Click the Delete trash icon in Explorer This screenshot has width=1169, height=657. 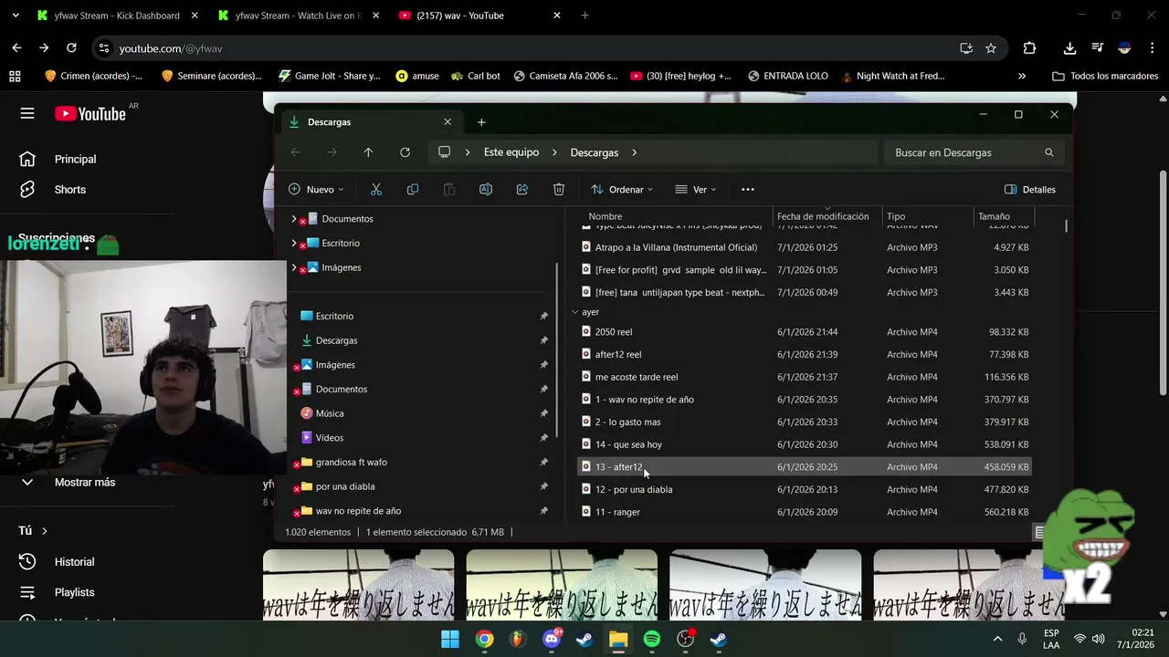(x=559, y=189)
